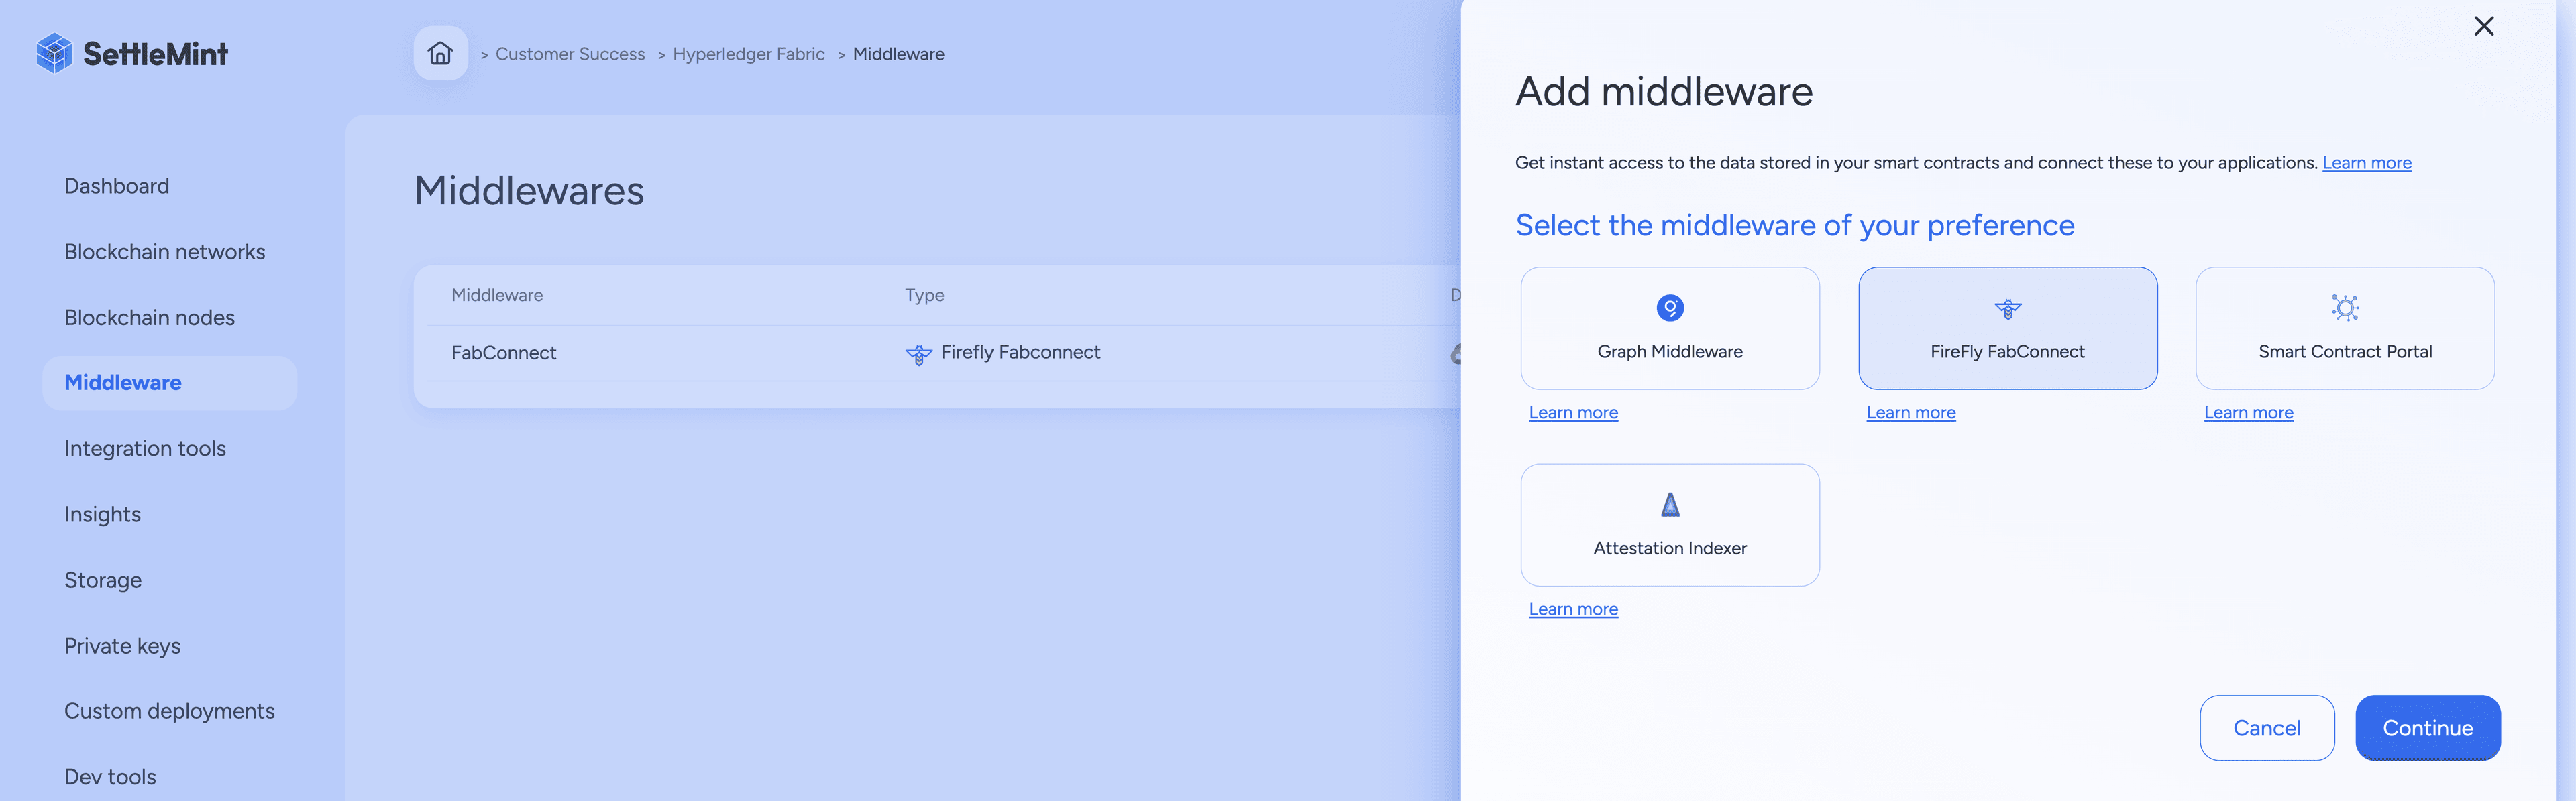This screenshot has height=801, width=2576.
Task: Open Integration tools section
Action: coord(145,448)
